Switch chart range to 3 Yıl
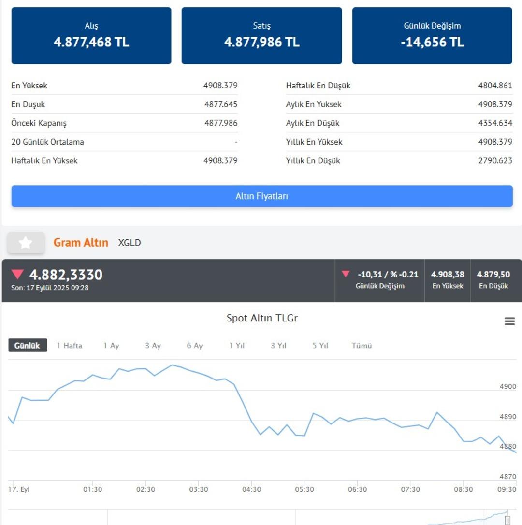522x525 pixels. 278,346
